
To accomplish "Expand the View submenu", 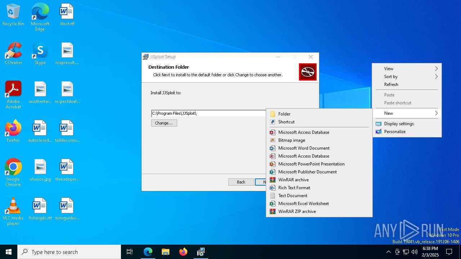I will [407, 69].
